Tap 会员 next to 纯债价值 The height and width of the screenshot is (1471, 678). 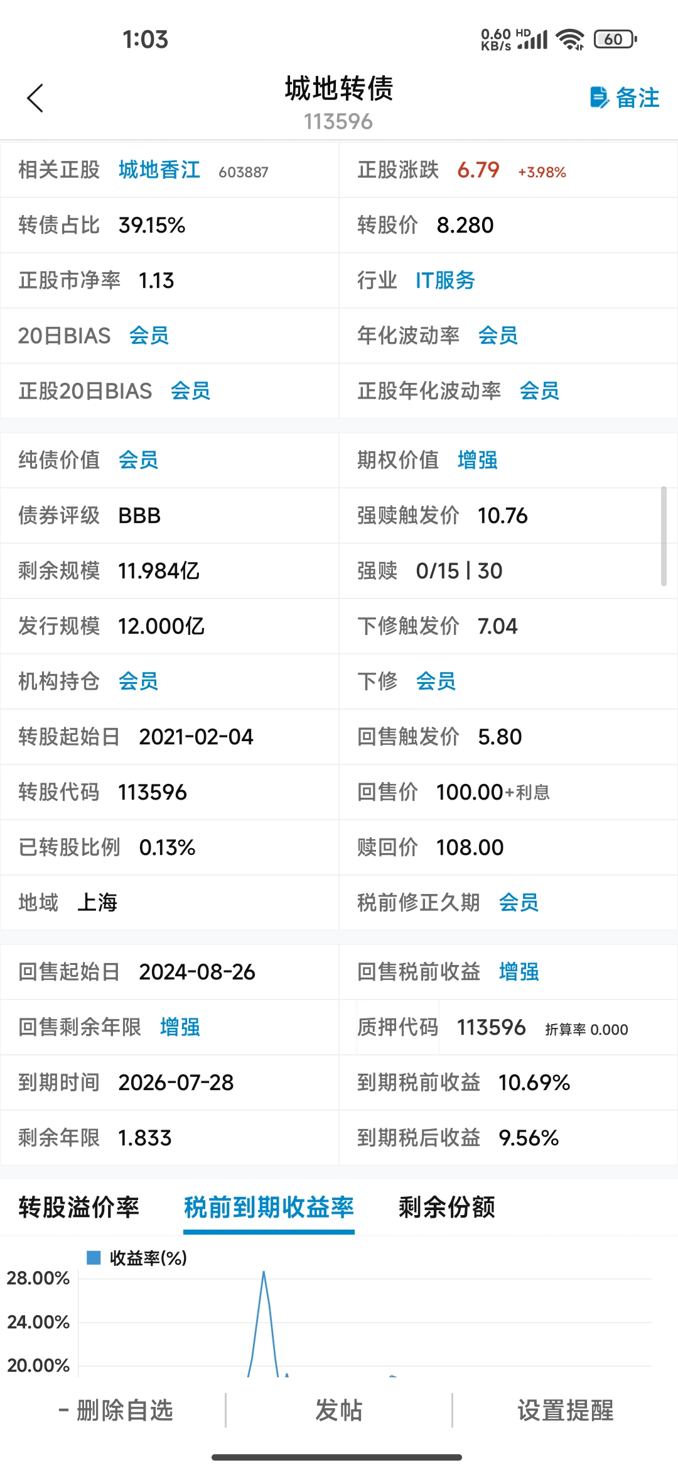138,460
